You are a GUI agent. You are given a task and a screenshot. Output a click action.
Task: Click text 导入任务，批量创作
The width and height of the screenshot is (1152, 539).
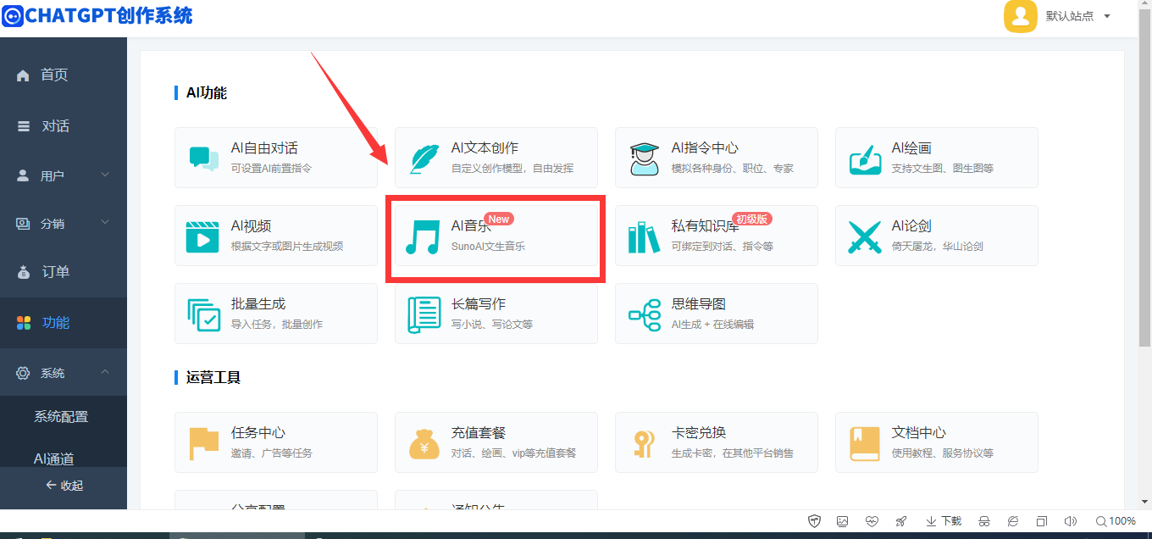coord(277,325)
